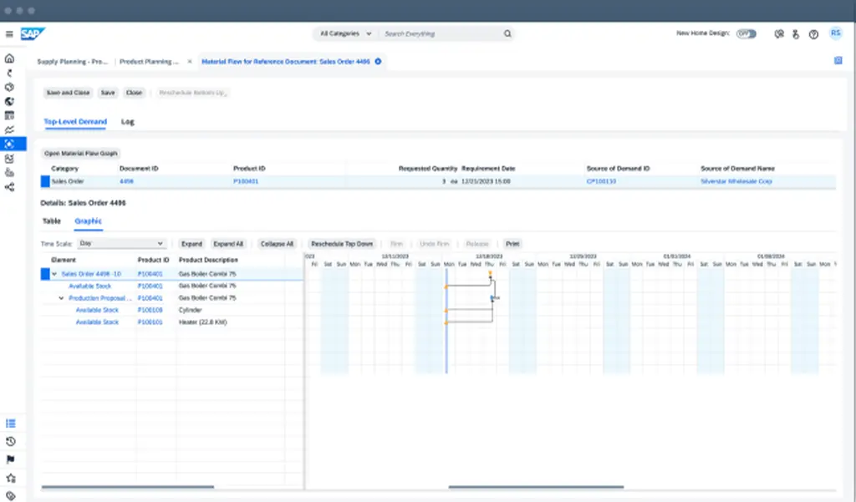Collapse the Sales Order 4496 -10 node
Image resolution: width=856 pixels, height=502 pixels.
coord(54,274)
